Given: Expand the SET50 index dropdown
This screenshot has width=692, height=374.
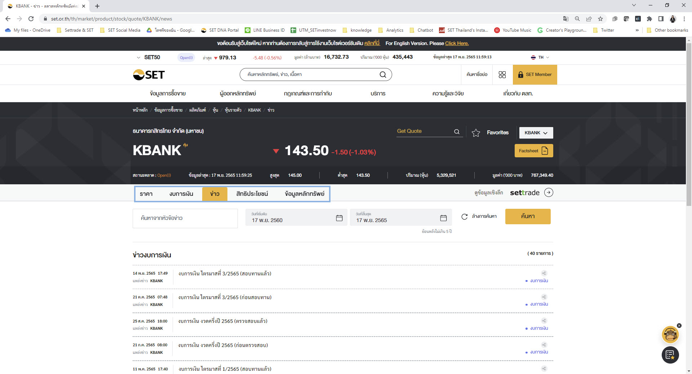Looking at the screenshot, I should pos(138,58).
